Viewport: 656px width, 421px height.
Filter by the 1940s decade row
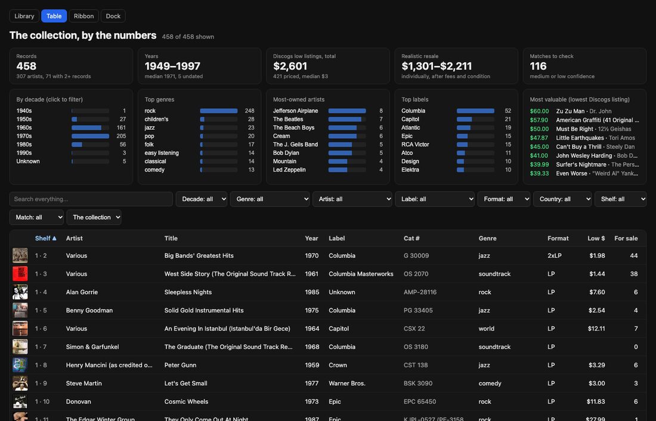pyautogui.click(x=71, y=111)
